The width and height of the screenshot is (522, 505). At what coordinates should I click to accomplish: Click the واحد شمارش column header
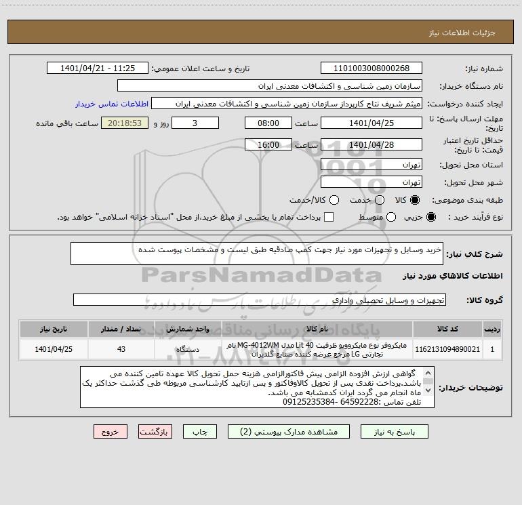point(188,329)
